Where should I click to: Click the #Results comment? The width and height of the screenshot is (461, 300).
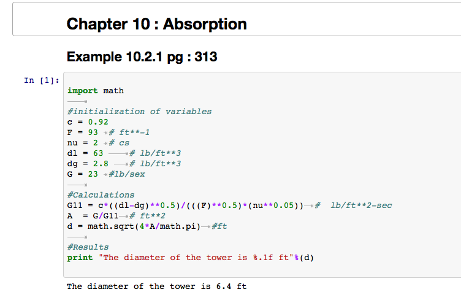coord(88,247)
